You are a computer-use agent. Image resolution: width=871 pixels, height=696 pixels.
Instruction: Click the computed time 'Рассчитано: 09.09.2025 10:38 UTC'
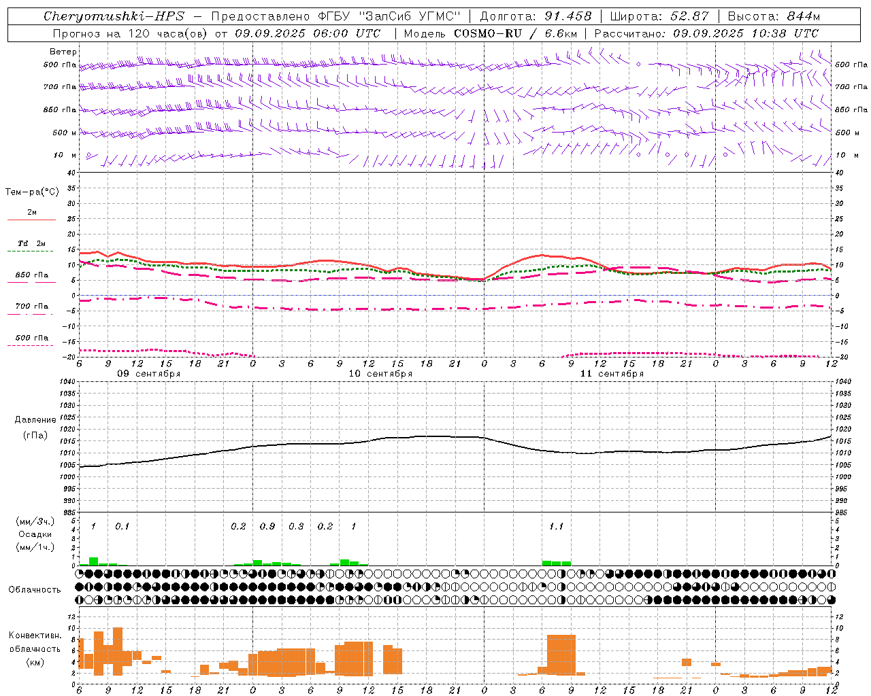click(x=706, y=33)
